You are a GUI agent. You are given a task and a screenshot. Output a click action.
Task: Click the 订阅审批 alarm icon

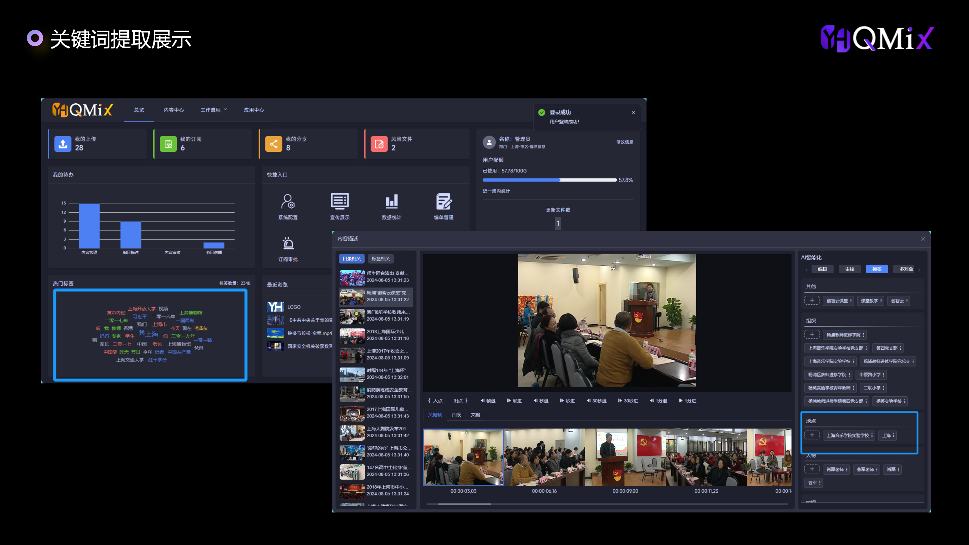click(x=288, y=243)
